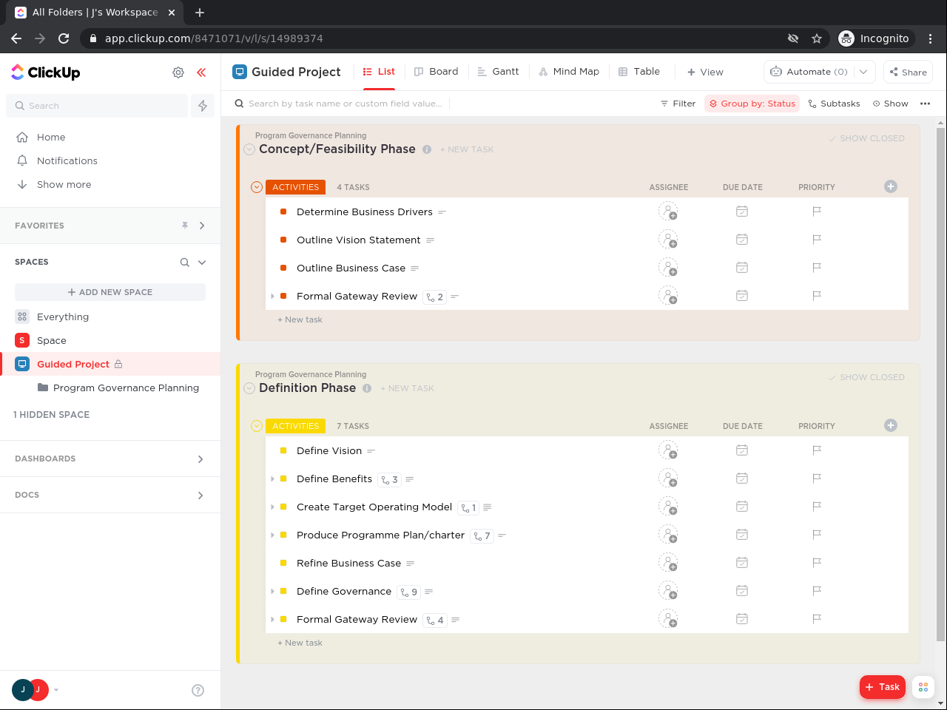Click the Share button

[908, 72]
